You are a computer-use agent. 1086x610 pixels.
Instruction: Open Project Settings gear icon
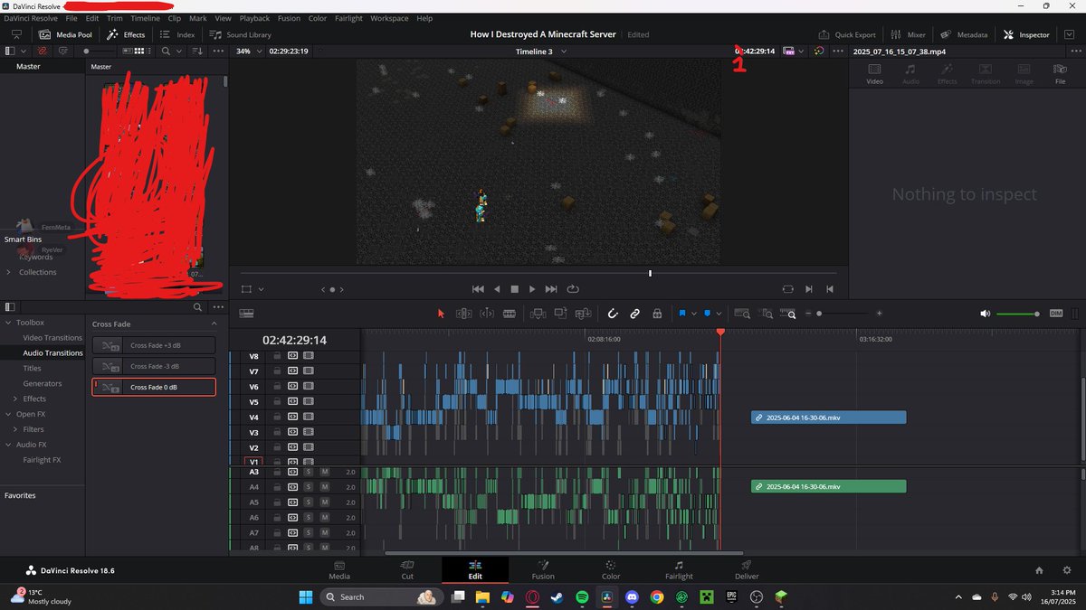click(1068, 570)
